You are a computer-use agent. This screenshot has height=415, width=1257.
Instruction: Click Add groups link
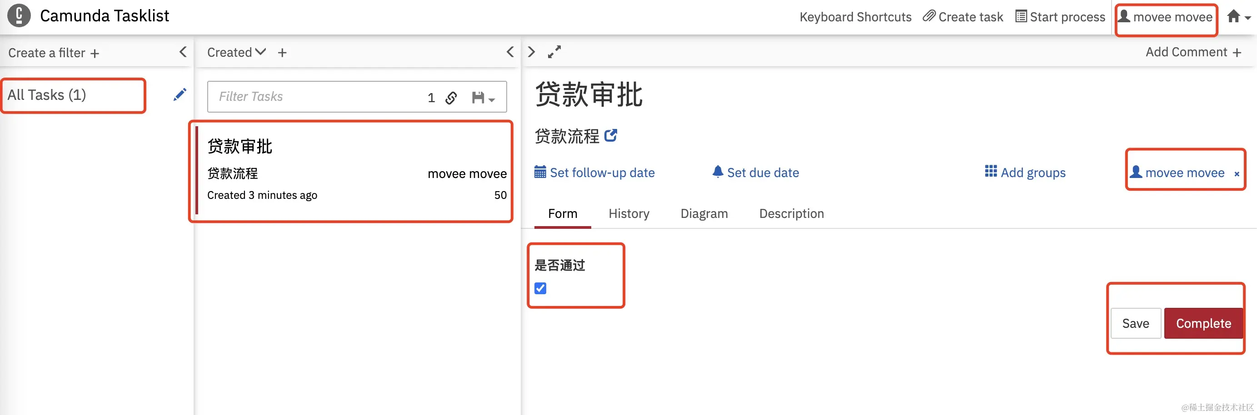(x=1025, y=173)
